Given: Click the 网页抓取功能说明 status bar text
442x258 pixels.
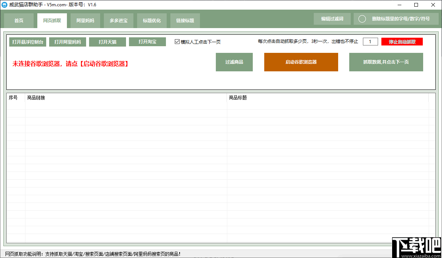Looking at the screenshot, I should tap(93, 254).
